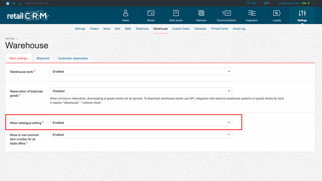322x181 pixels.
Task: Click the Warehouse page heading
Action: (x=27, y=45)
